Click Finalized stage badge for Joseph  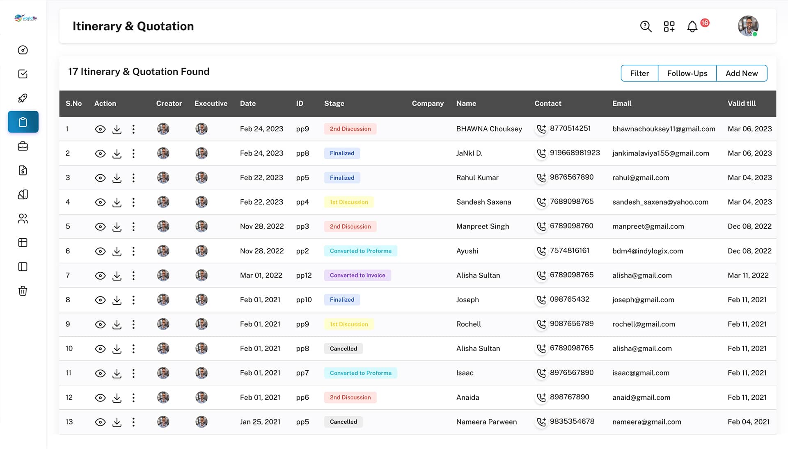pos(342,300)
